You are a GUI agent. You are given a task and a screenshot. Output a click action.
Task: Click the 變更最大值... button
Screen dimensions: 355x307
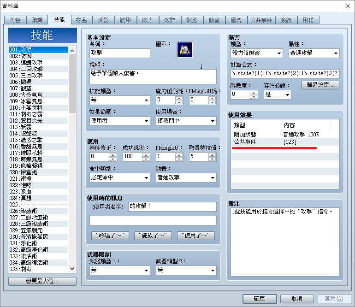pos(42,281)
